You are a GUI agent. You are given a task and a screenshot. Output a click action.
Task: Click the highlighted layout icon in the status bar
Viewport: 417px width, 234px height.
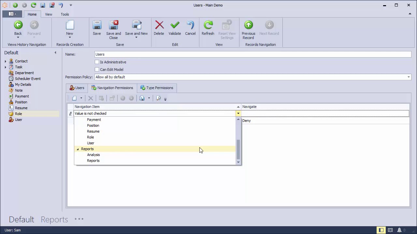(381, 230)
